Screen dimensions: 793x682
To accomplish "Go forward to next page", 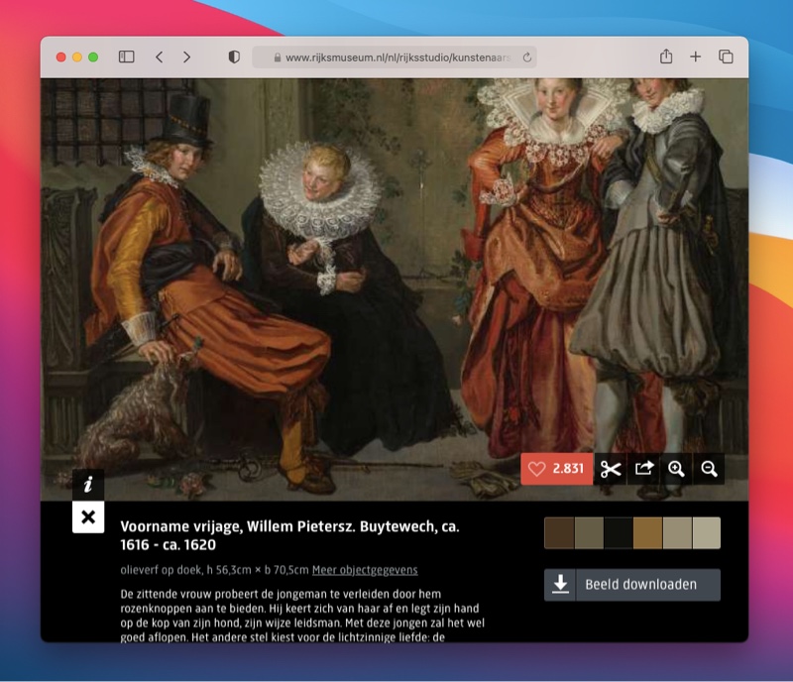I will point(186,57).
